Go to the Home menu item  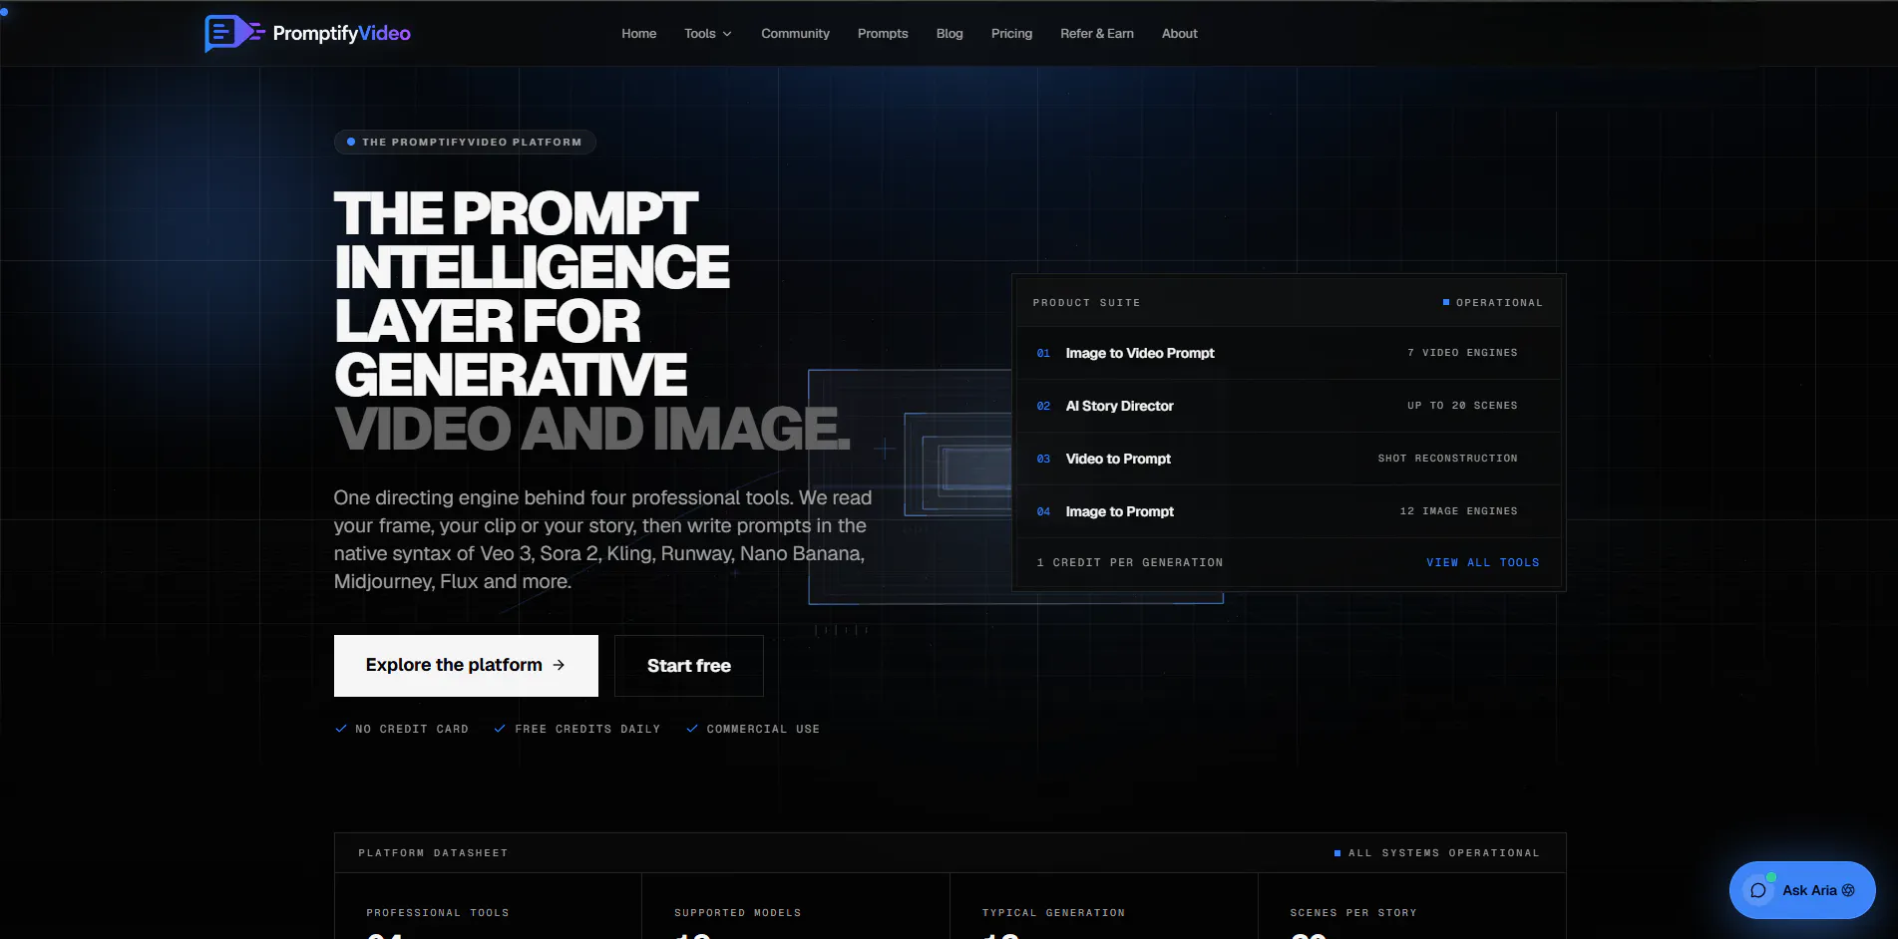pyautogui.click(x=638, y=33)
